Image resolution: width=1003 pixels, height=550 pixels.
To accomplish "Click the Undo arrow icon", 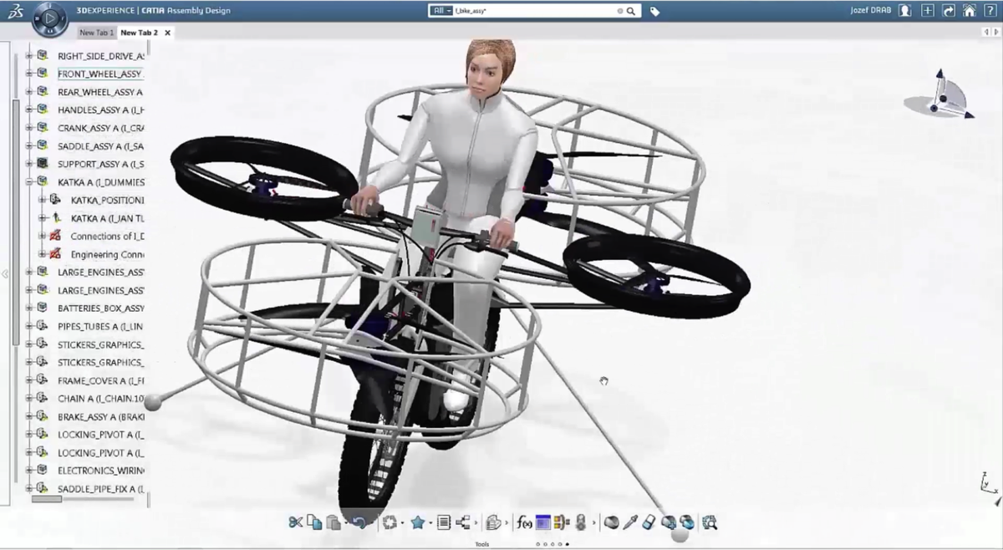I will point(359,522).
